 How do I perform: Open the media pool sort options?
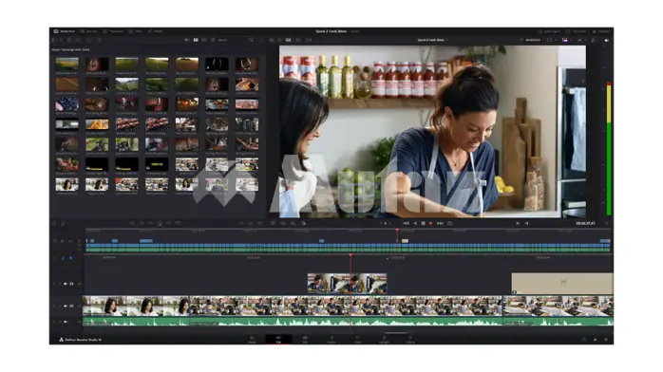point(251,40)
